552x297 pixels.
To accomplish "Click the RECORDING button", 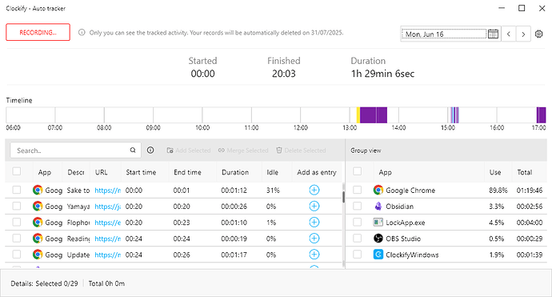I will (38, 32).
